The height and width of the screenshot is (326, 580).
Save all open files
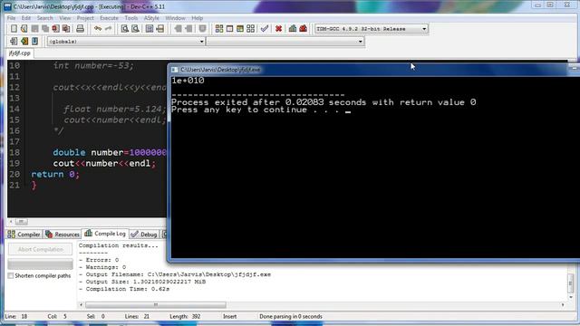(x=45, y=29)
